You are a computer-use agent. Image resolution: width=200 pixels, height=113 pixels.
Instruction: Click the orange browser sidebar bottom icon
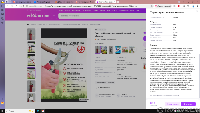pyautogui.click(x=2, y=103)
